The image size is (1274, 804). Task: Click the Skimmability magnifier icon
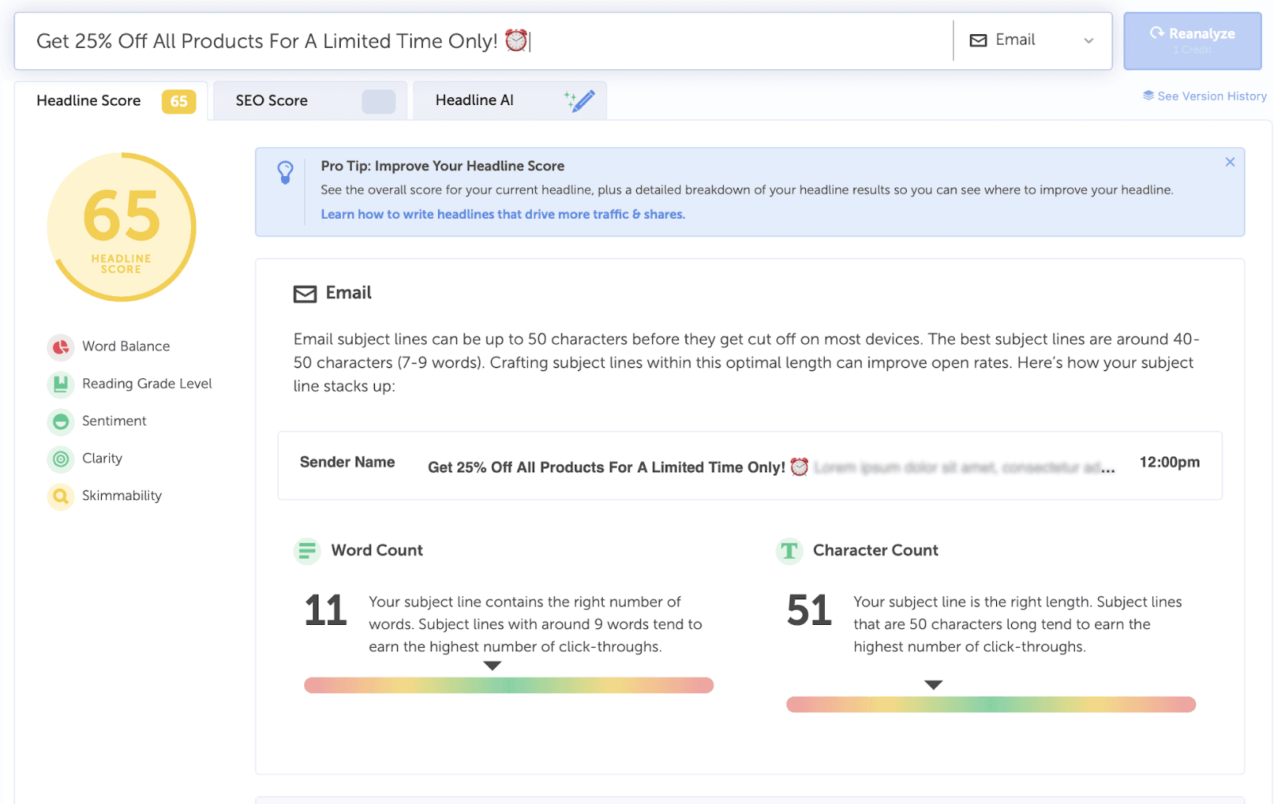(x=61, y=497)
